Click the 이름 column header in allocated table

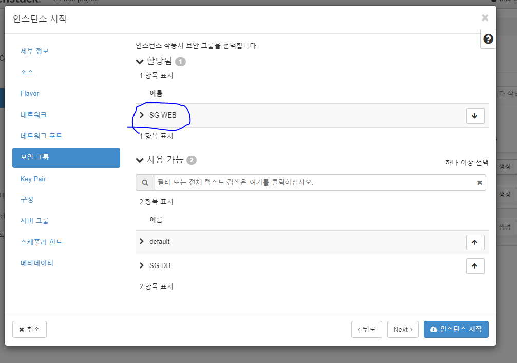156,93
